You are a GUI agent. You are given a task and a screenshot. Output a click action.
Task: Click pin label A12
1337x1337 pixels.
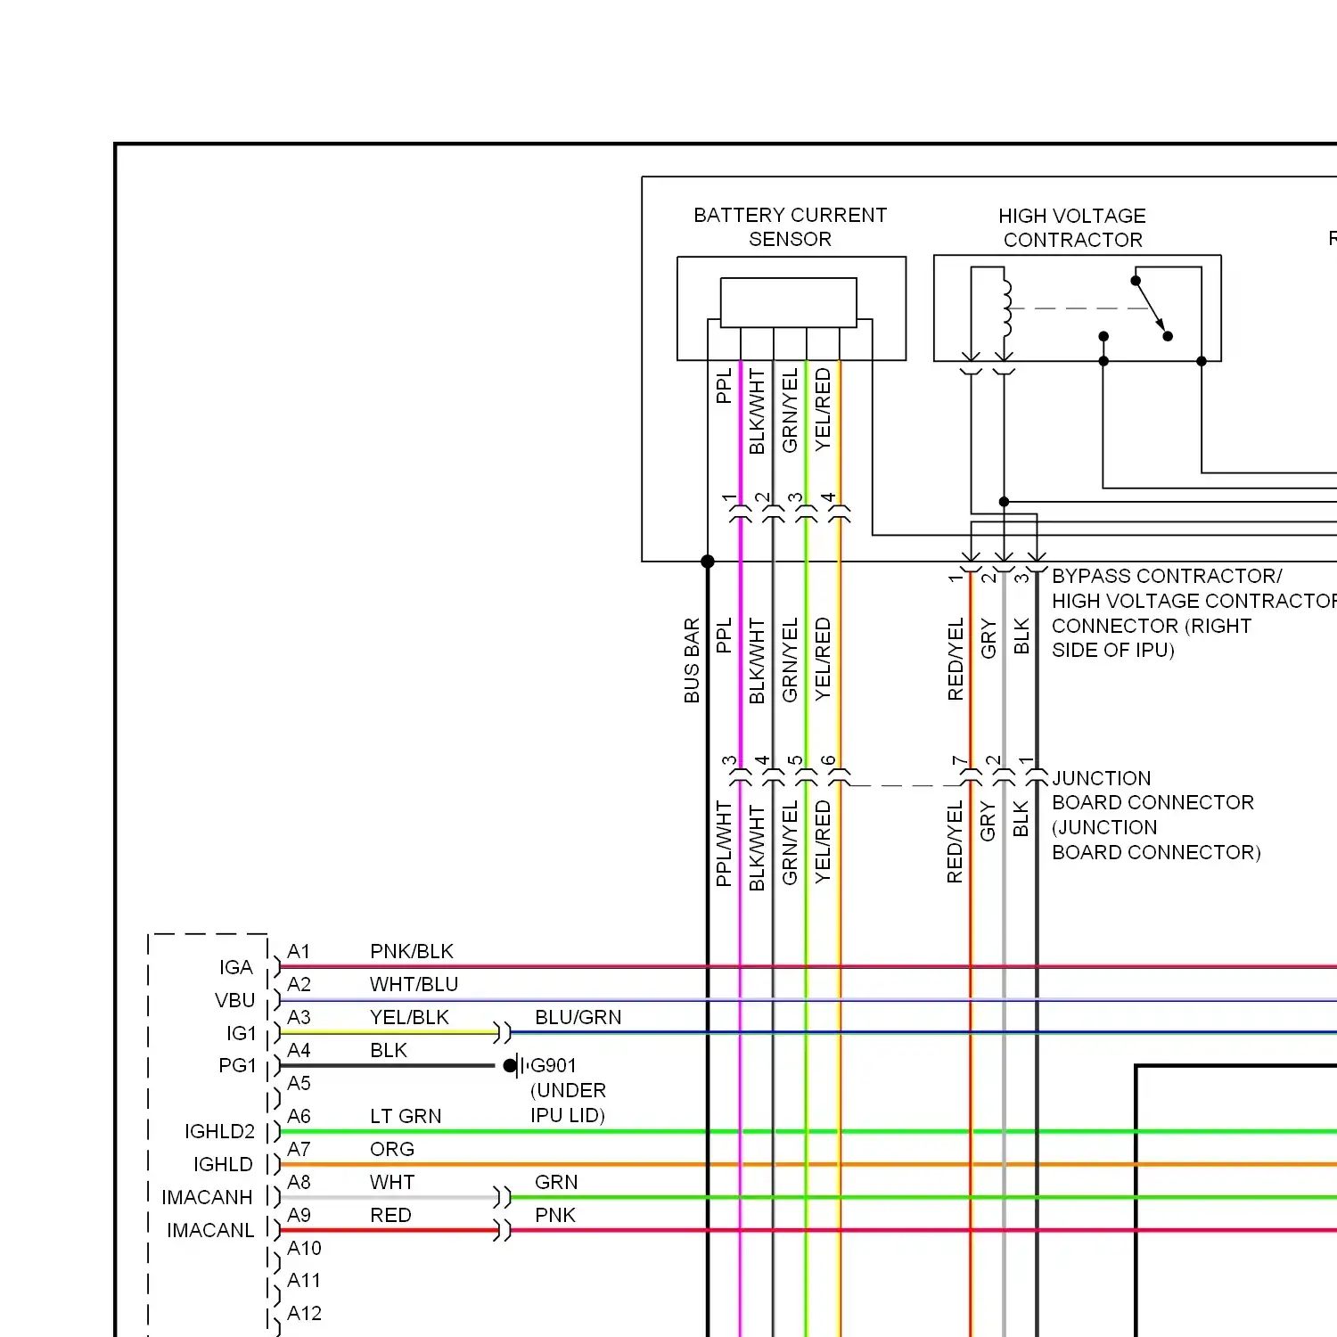coord(304,1313)
